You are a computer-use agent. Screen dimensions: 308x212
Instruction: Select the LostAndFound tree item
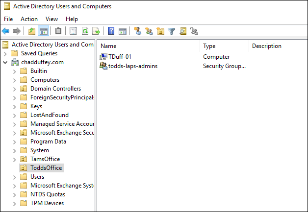coord(50,115)
